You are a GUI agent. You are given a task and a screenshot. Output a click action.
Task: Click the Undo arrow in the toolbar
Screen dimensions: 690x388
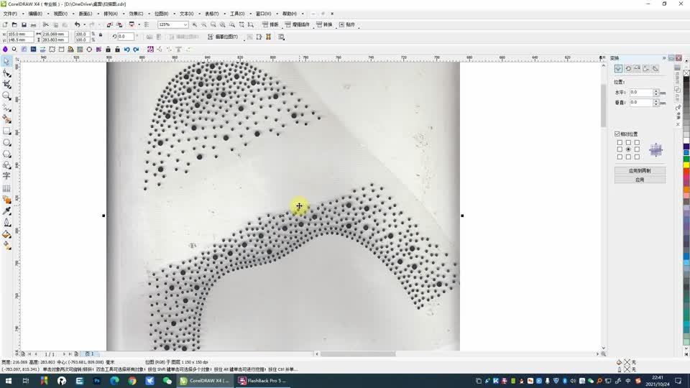click(77, 24)
